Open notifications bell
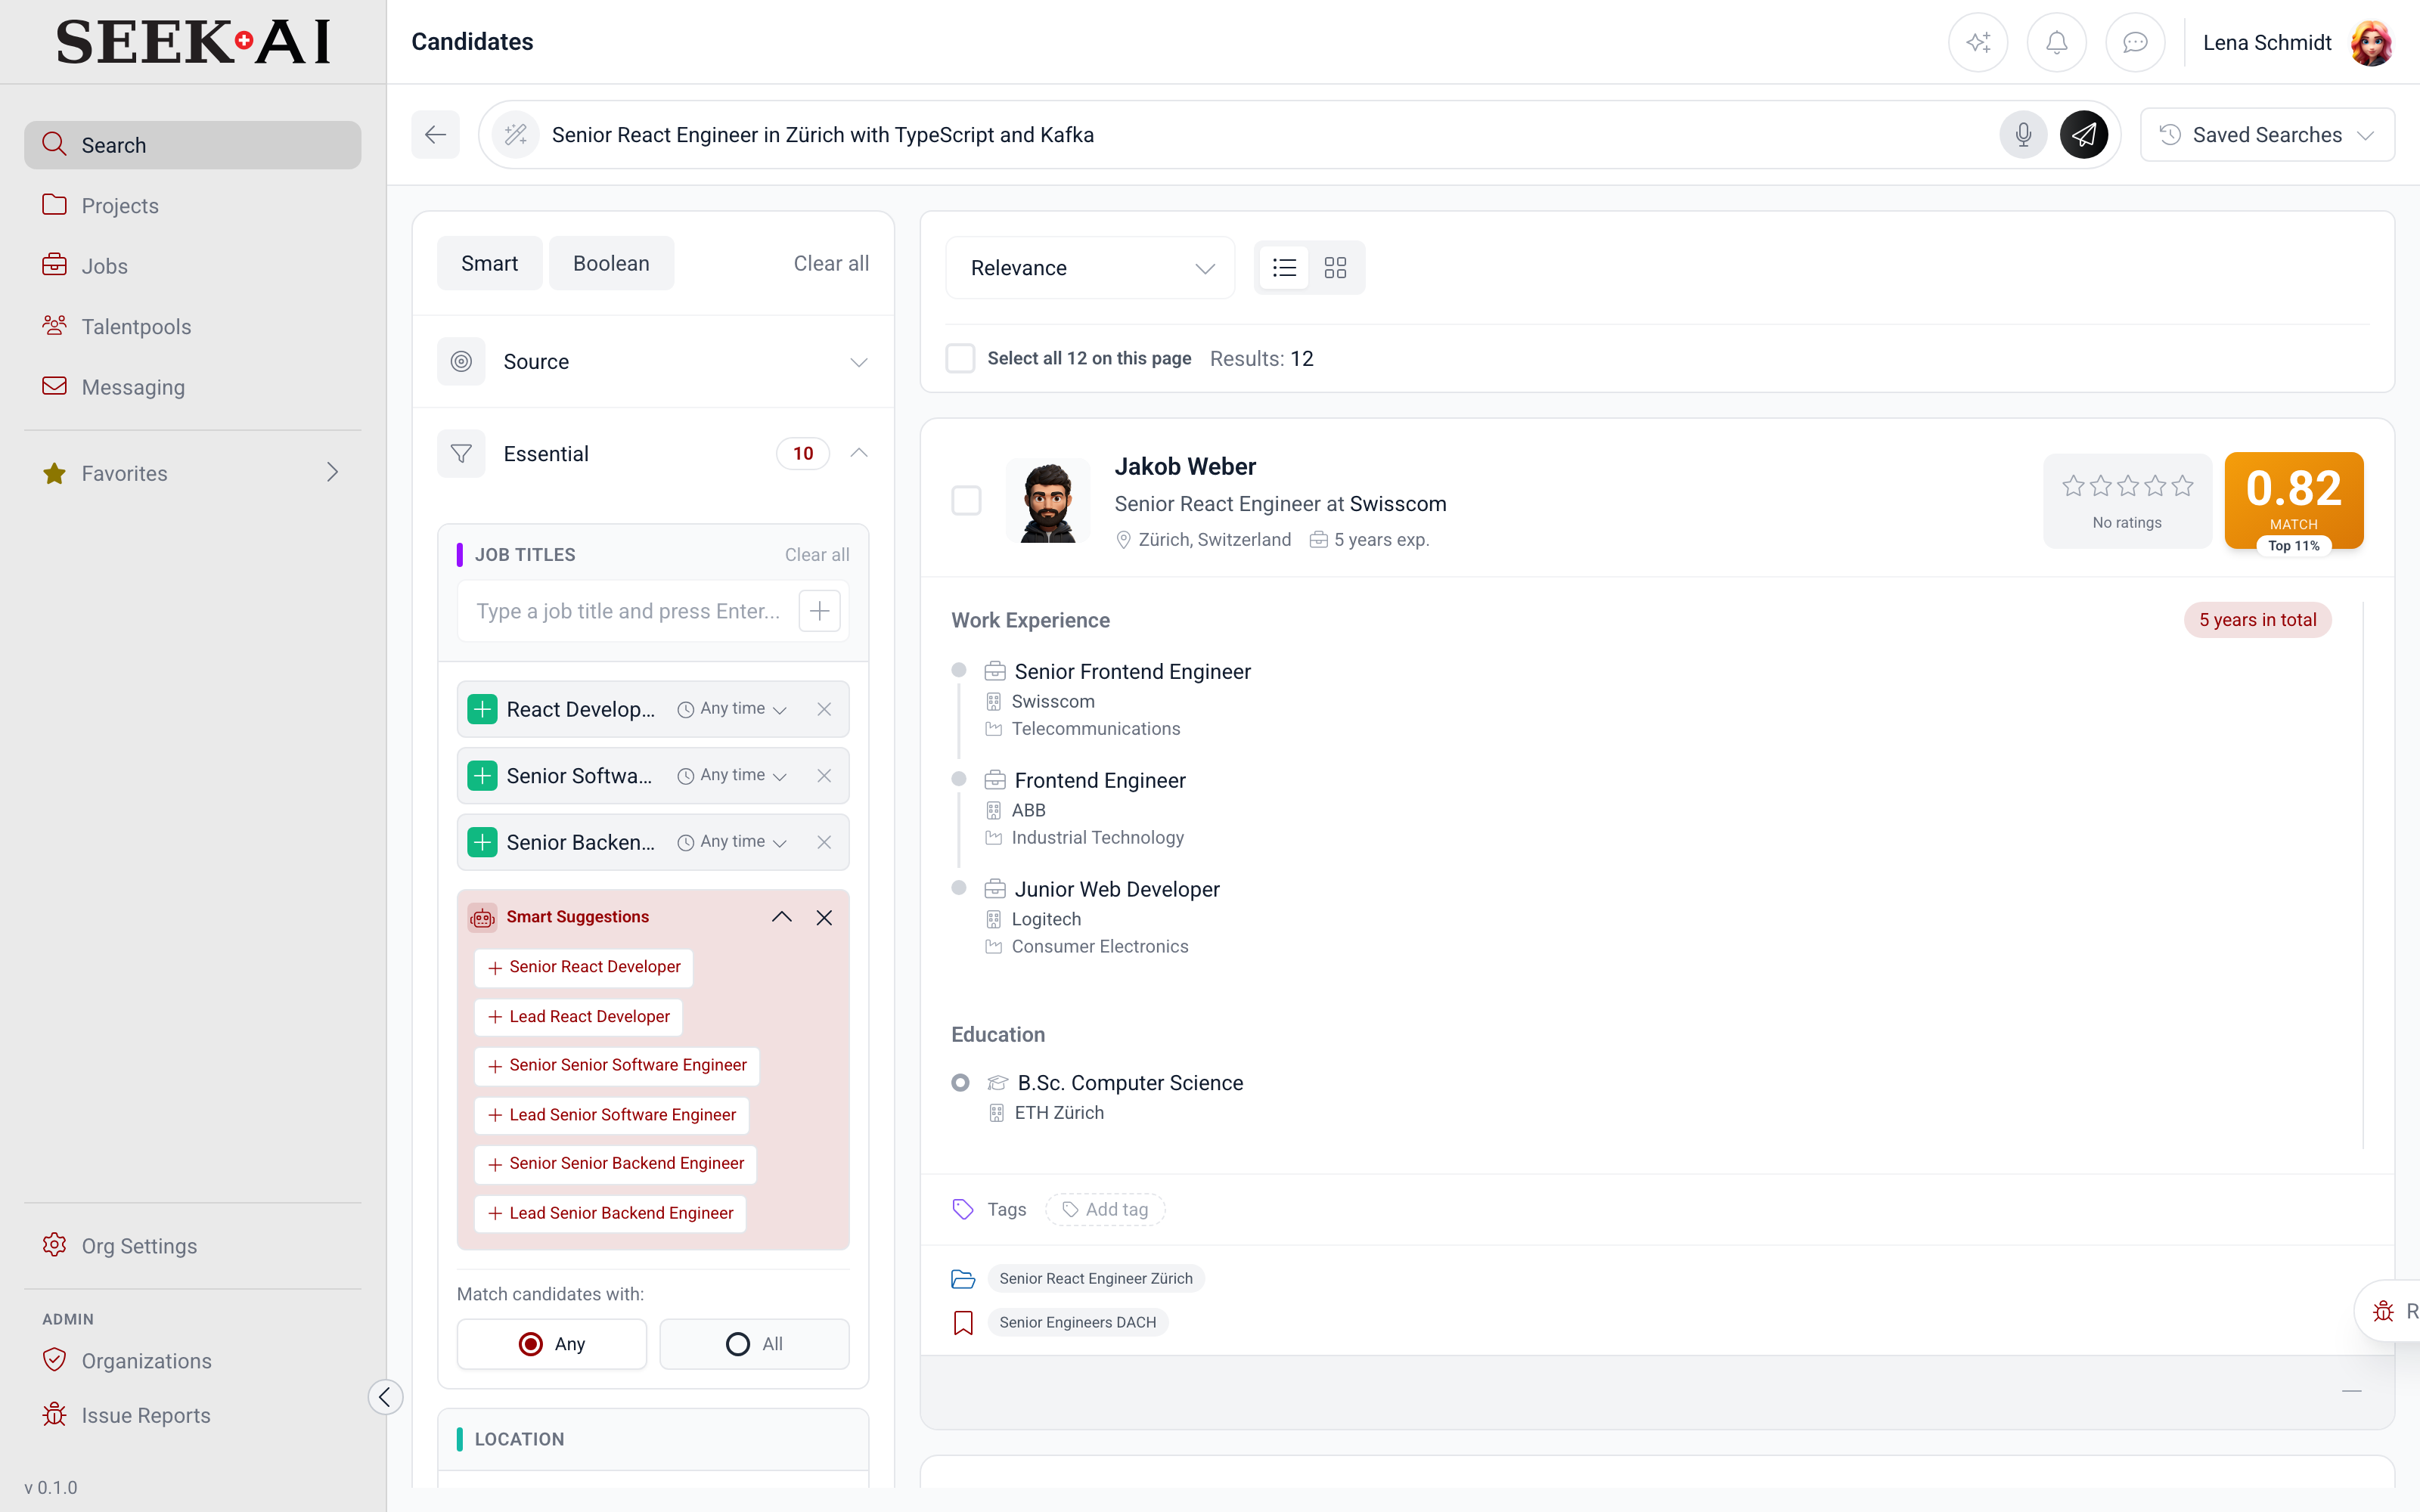 2056,42
